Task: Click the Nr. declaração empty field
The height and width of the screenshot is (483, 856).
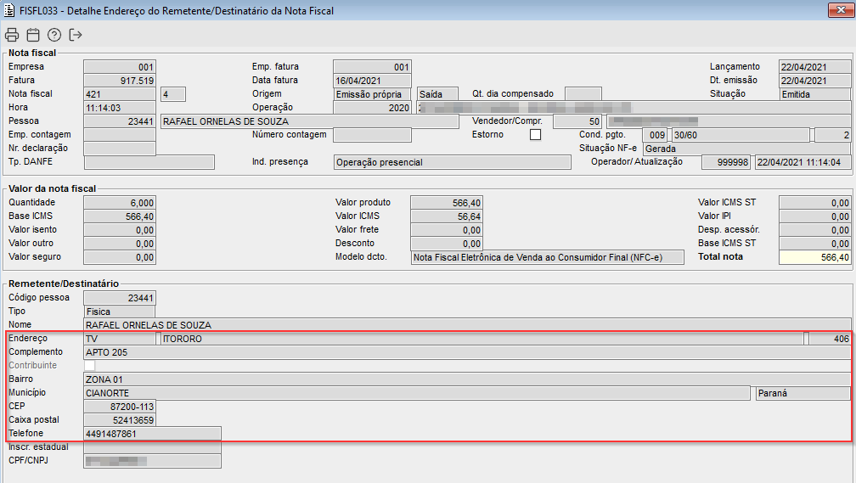Action: point(120,149)
